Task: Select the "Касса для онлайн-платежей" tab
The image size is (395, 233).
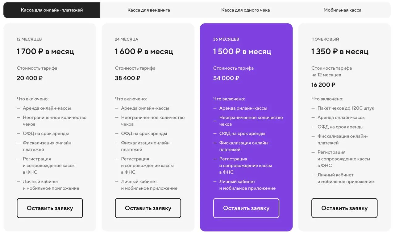Action: click(x=52, y=10)
